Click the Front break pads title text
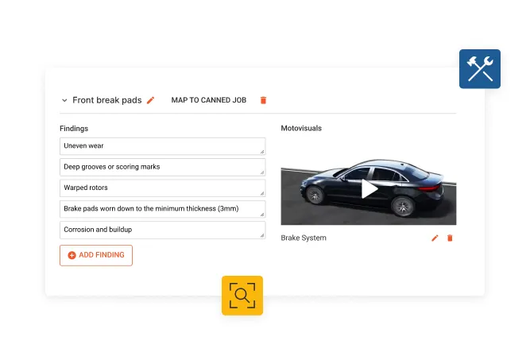530x364 pixels. [106, 100]
